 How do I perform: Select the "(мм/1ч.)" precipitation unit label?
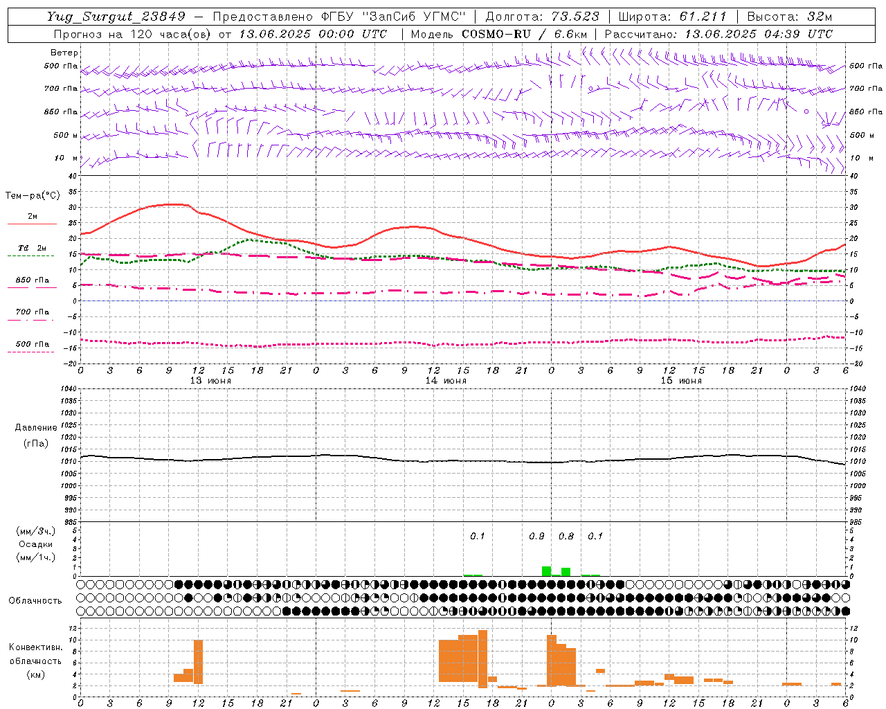coord(36,557)
